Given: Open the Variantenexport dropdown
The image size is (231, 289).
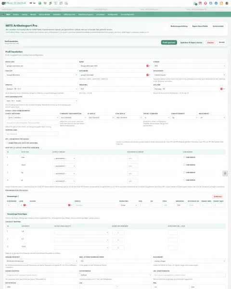Looking at the screenshot, I should (x=41, y=261).
